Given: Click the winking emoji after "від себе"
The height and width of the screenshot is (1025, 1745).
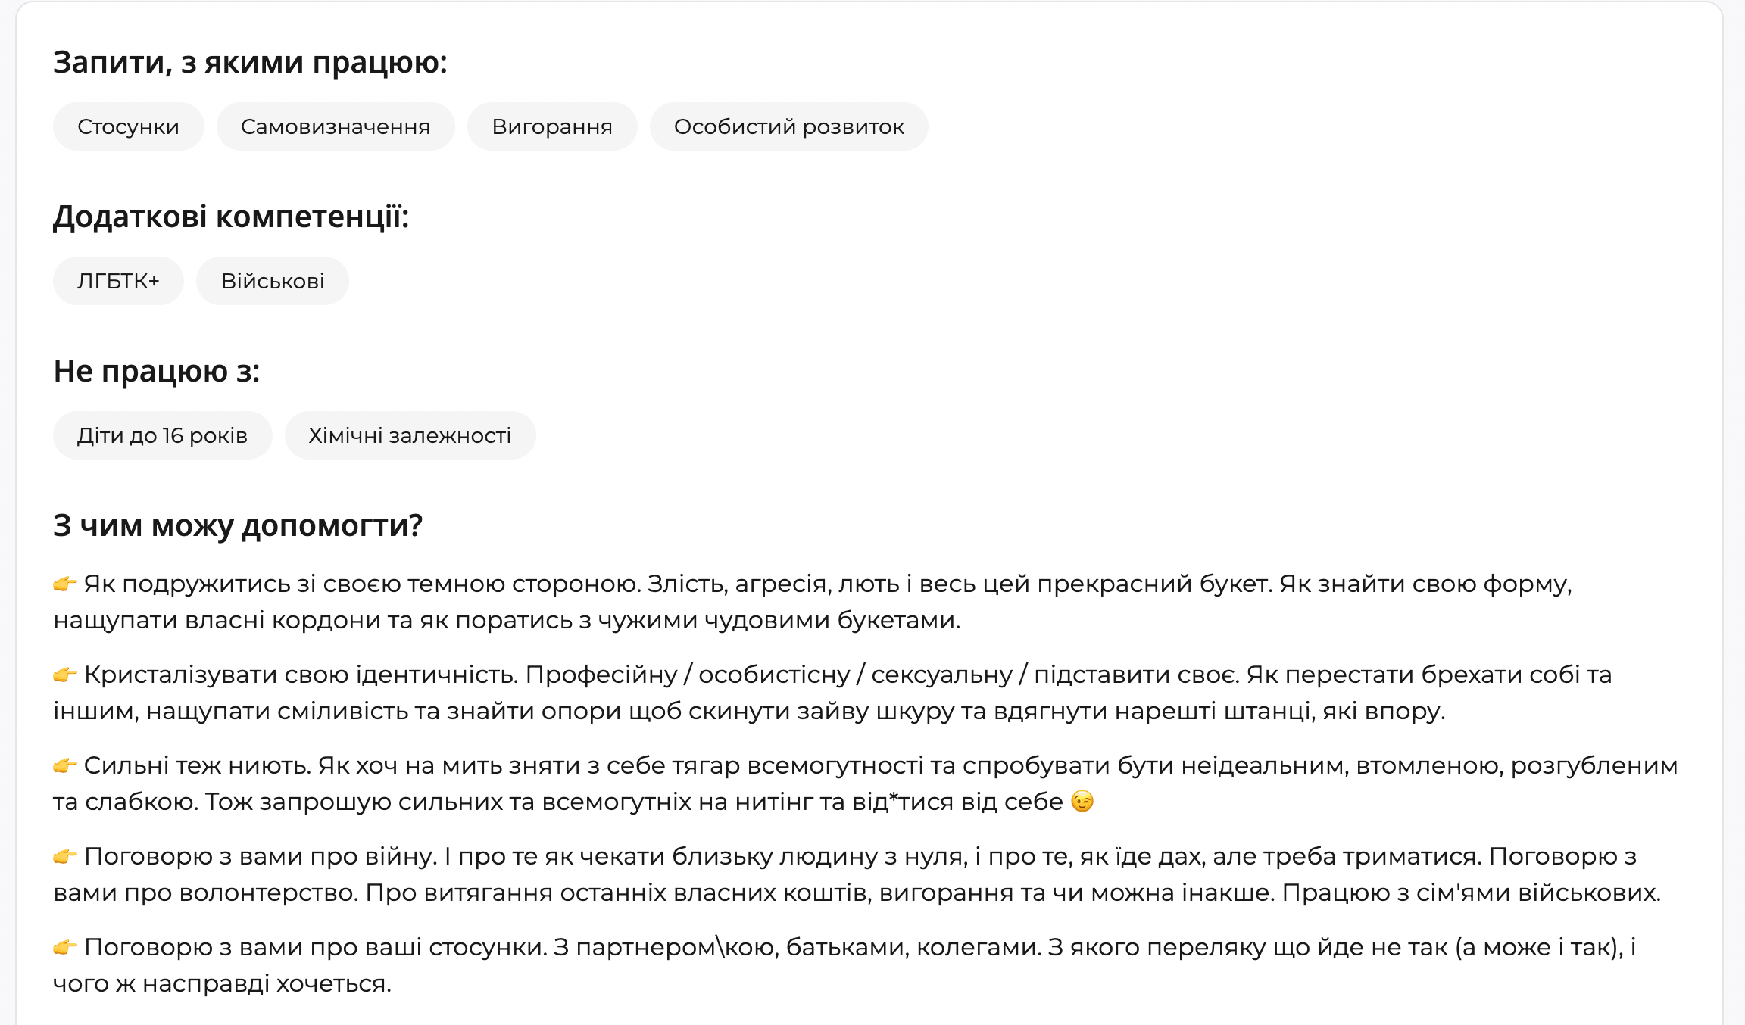Looking at the screenshot, I should (x=1083, y=801).
